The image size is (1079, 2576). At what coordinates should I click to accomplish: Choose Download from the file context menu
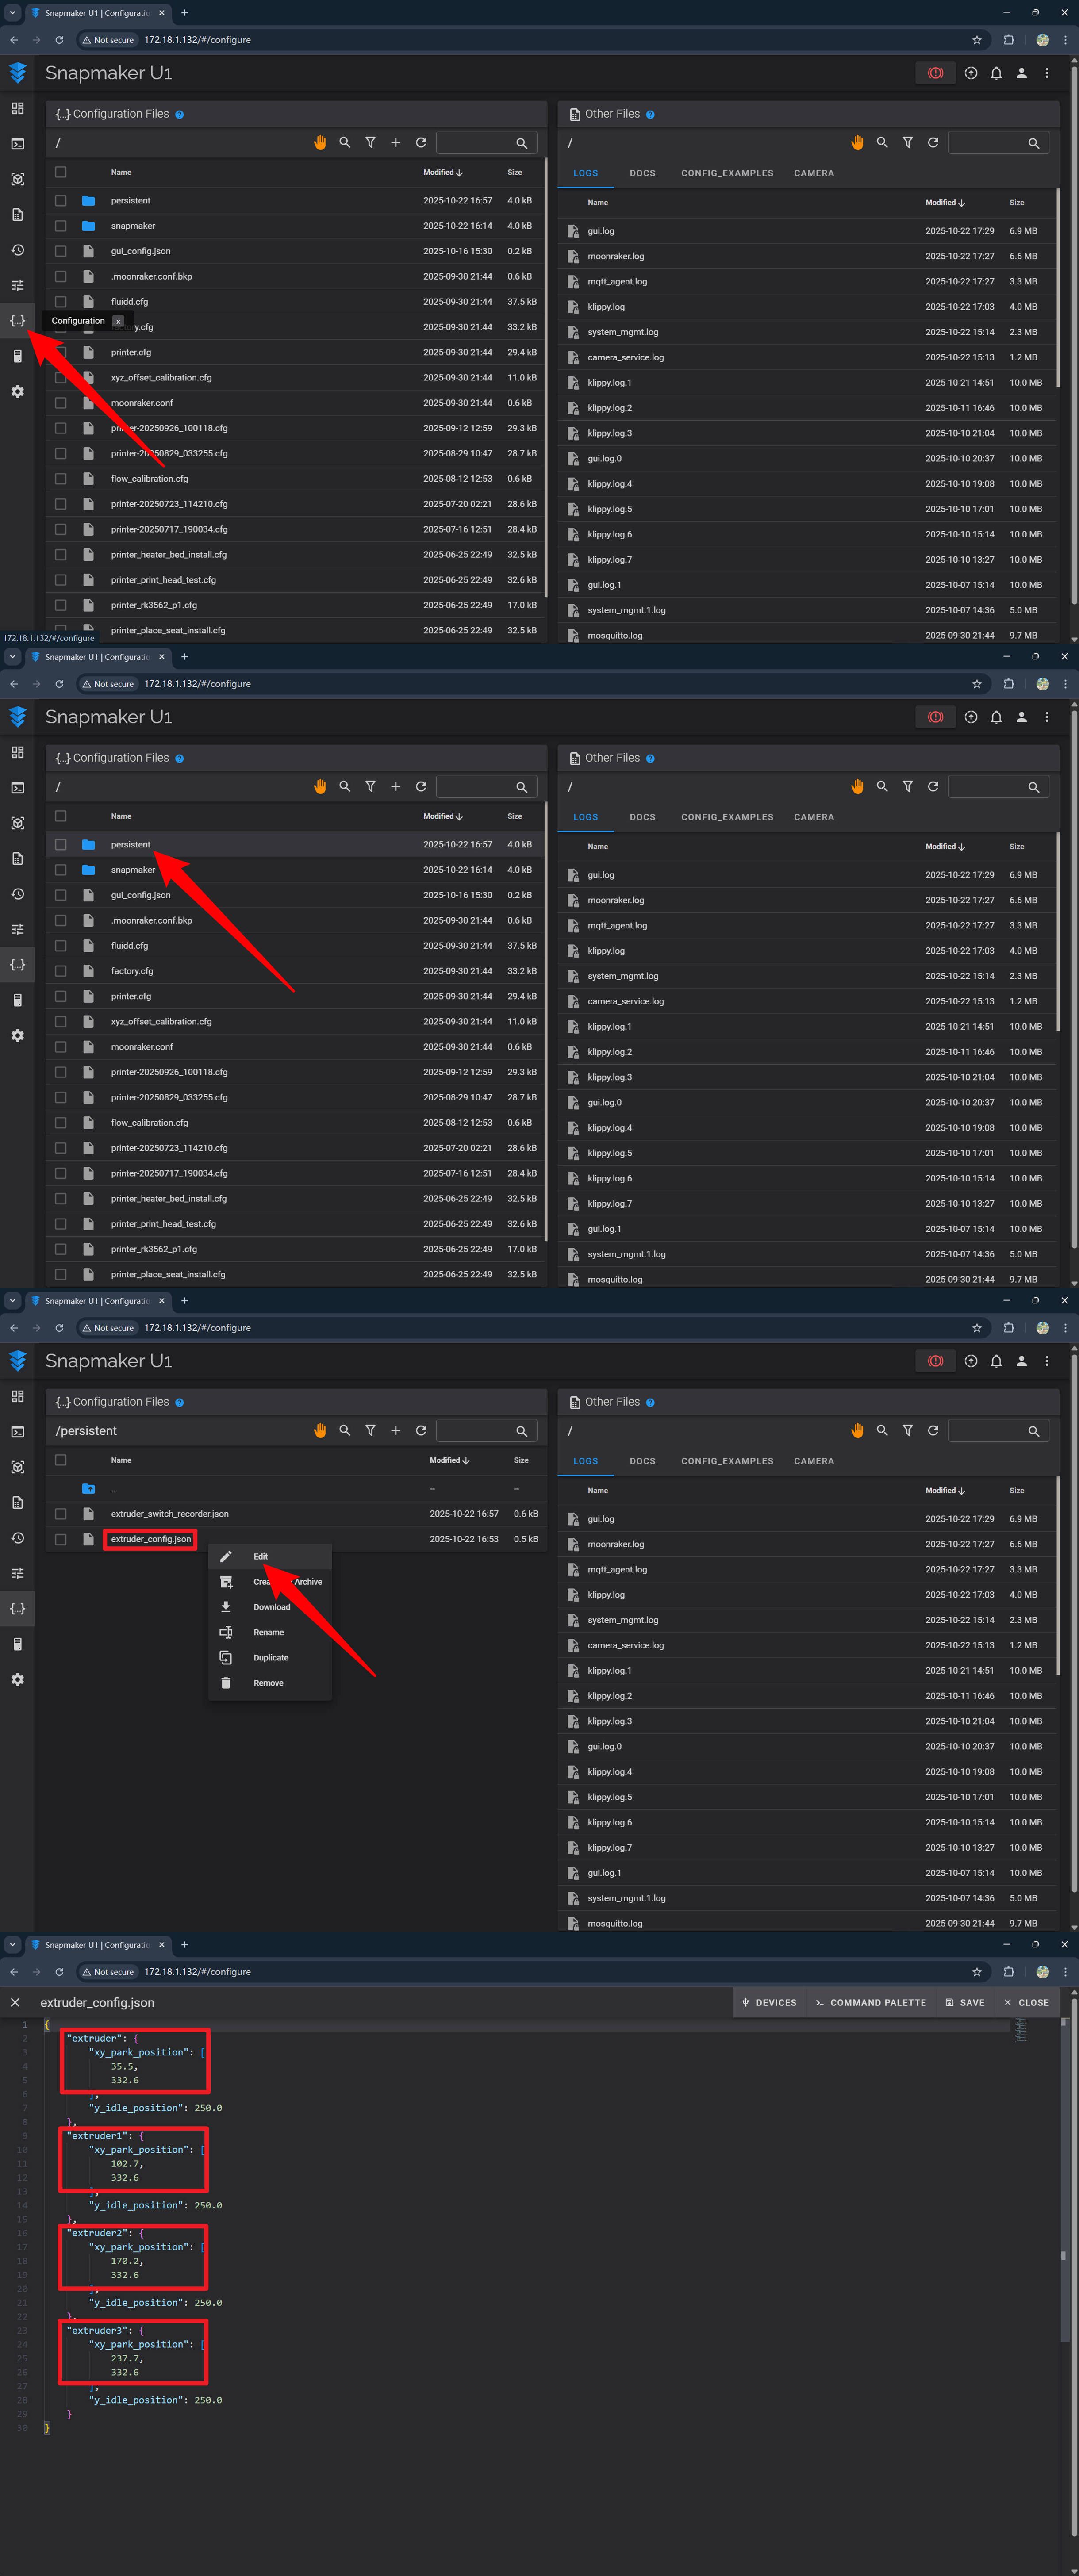(x=271, y=1606)
